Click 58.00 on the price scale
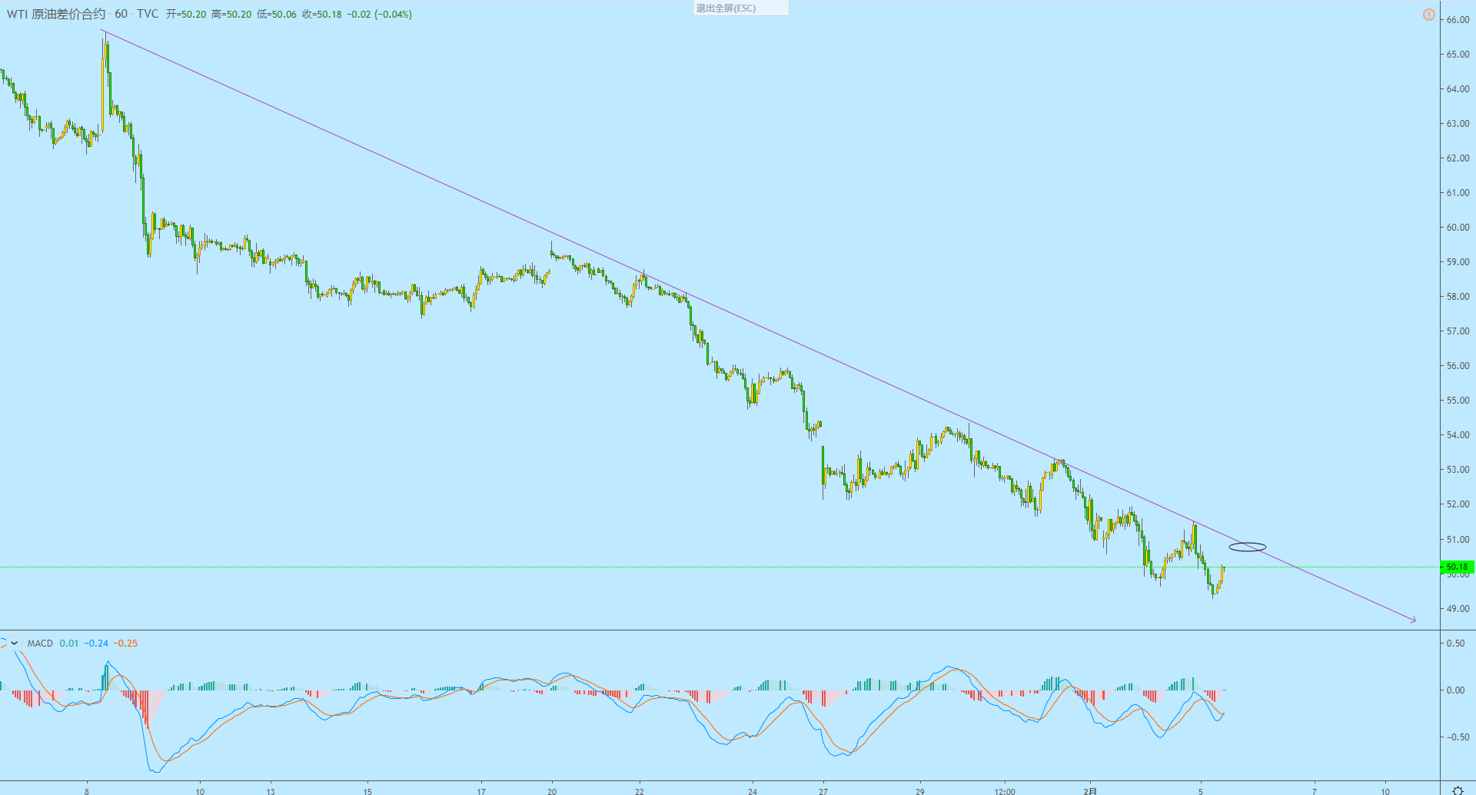This screenshot has width=1476, height=795. point(1458,297)
